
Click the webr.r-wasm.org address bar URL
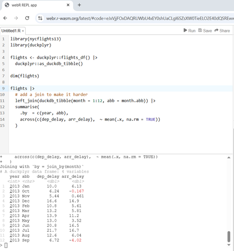pyautogui.click(x=140, y=18)
